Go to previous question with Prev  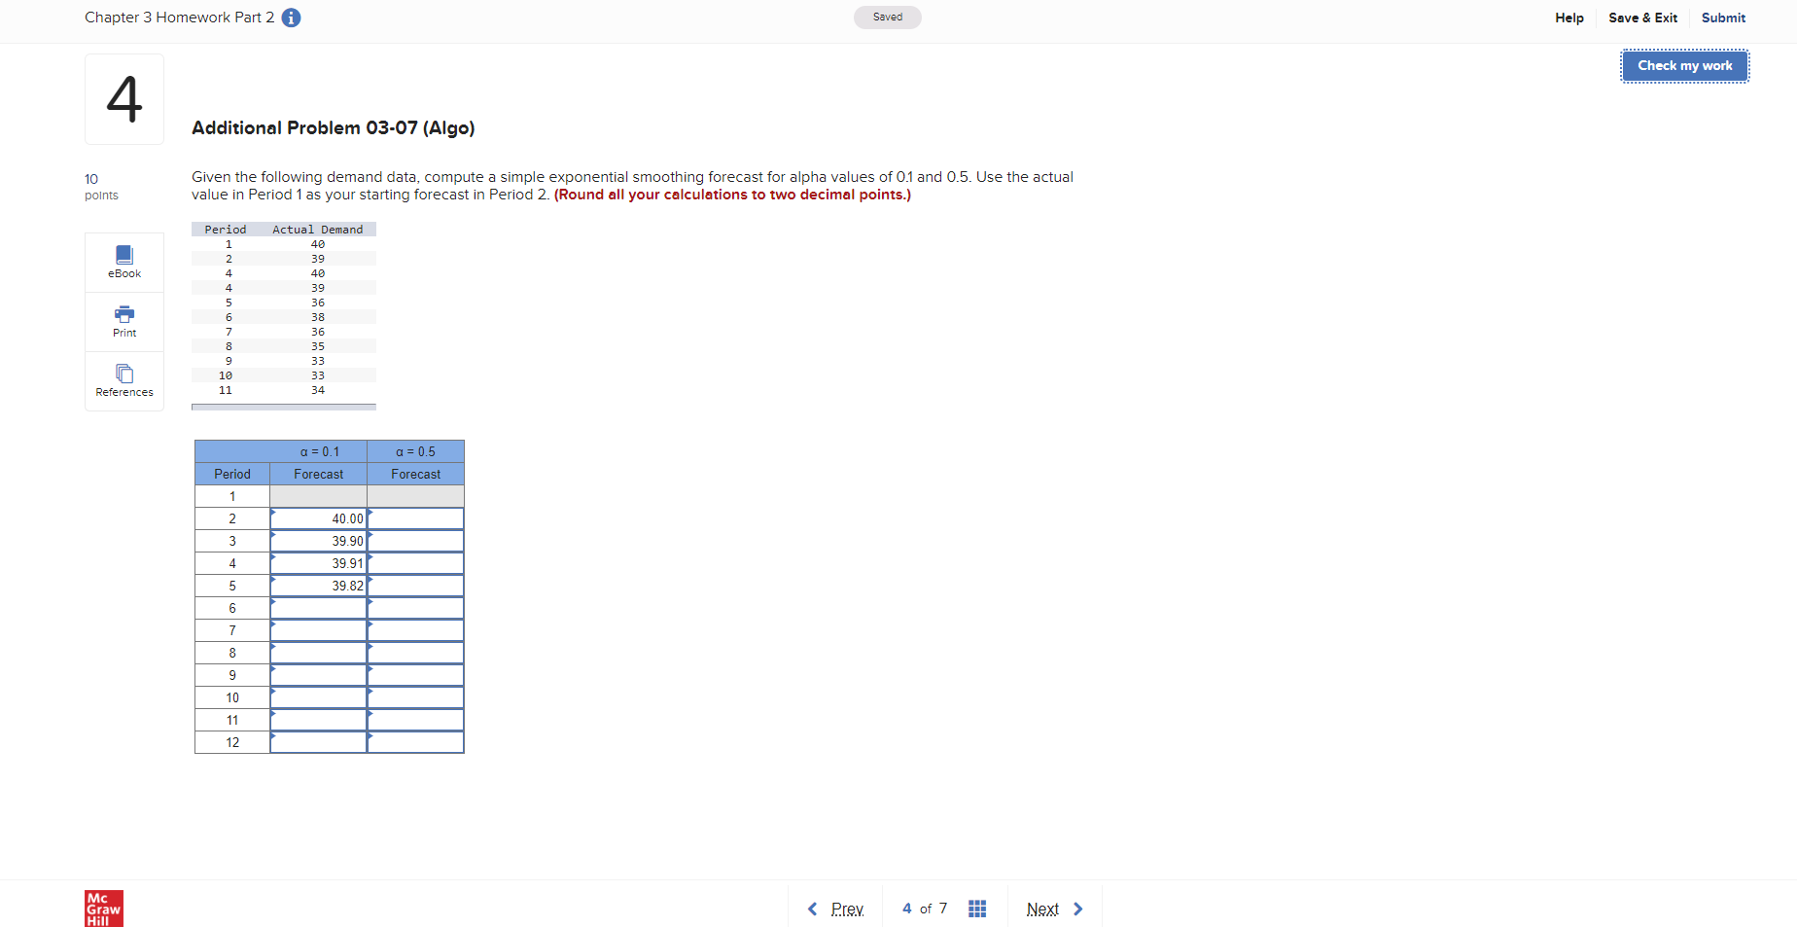pos(836,909)
